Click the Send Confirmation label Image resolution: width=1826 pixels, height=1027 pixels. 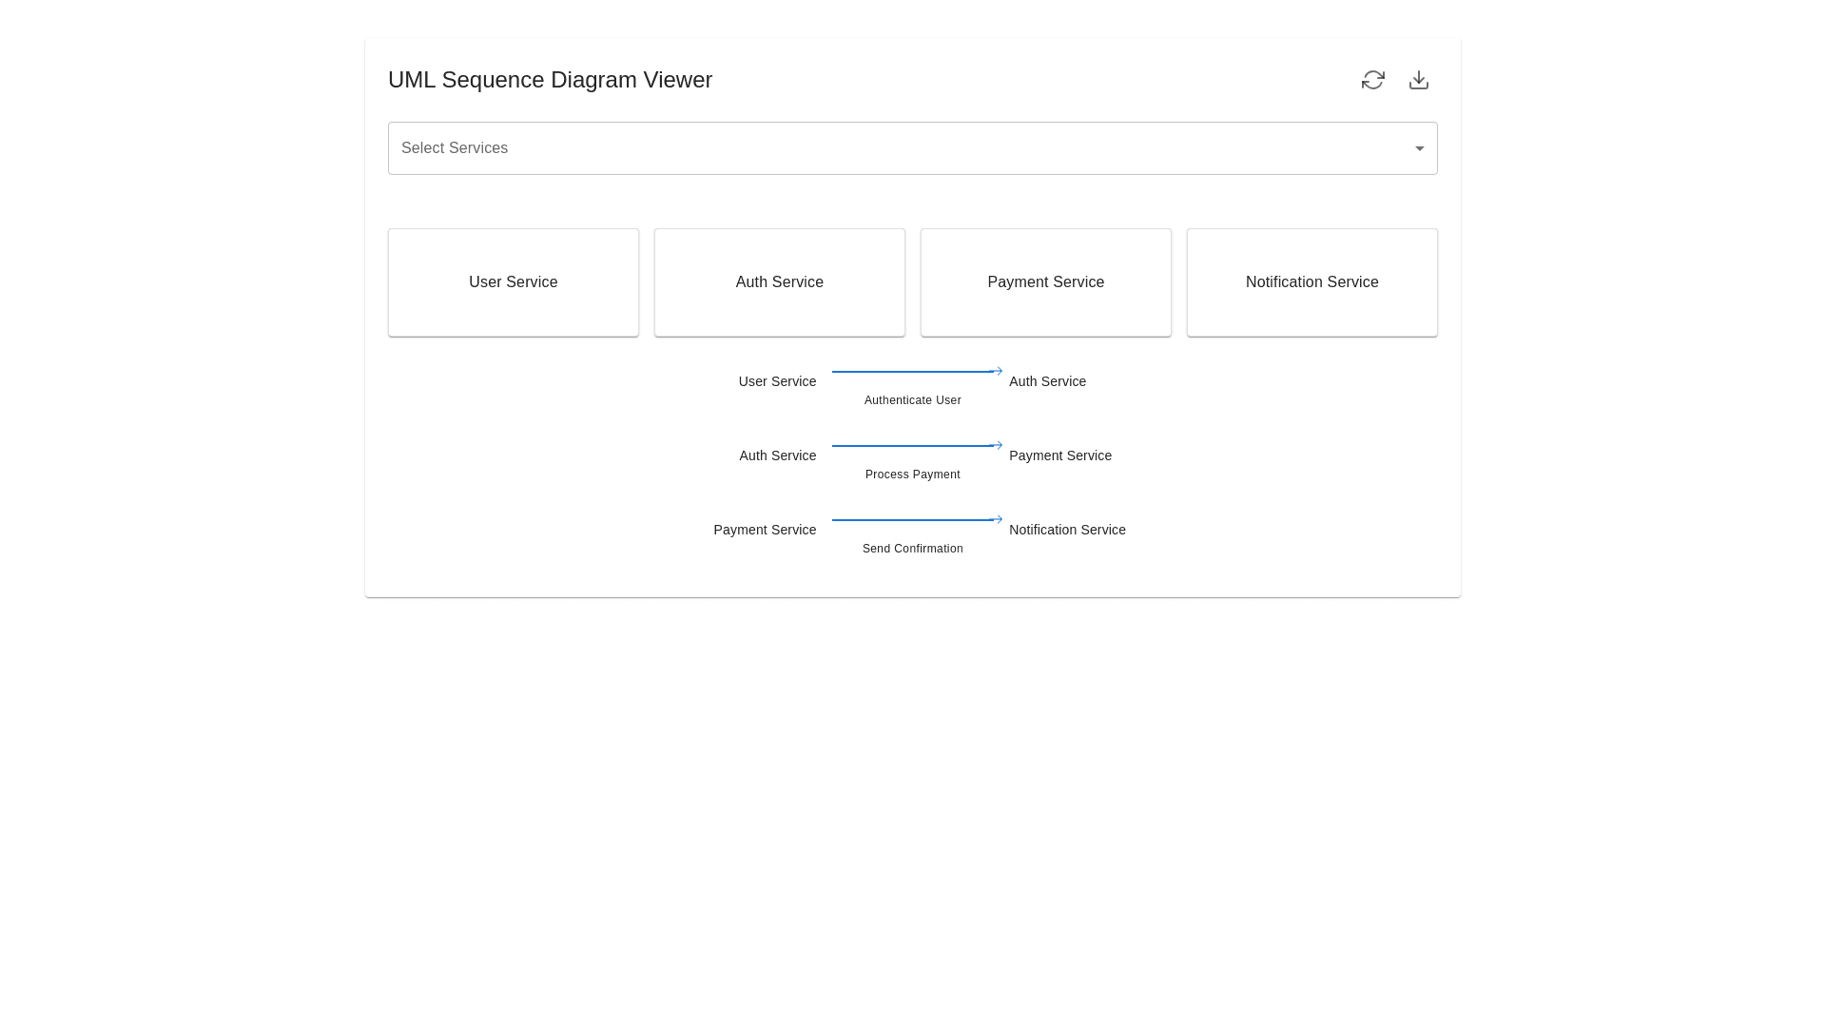pyautogui.click(x=912, y=549)
